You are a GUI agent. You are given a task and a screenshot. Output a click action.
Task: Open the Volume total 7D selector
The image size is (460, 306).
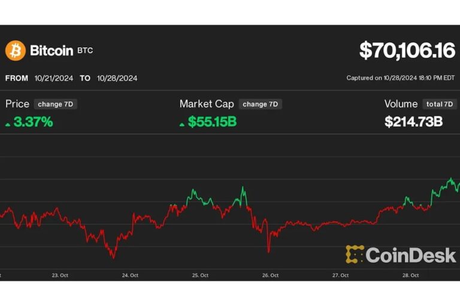point(440,104)
